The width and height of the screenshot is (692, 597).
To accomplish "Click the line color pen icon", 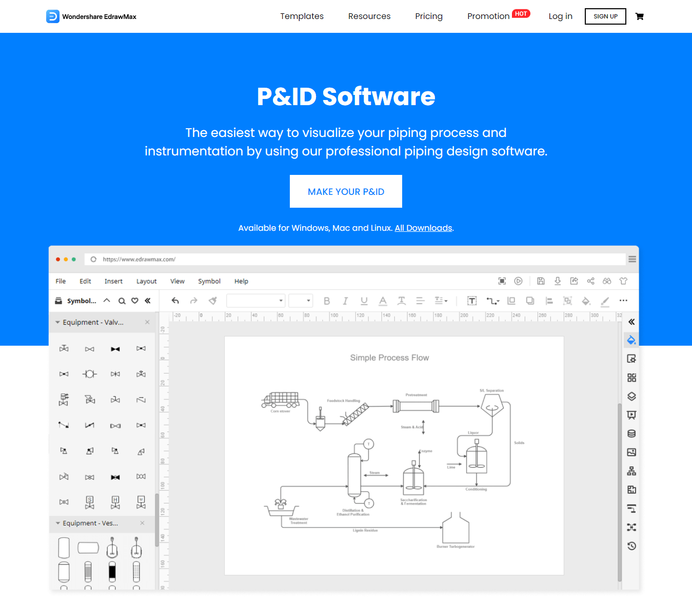I will [605, 302].
